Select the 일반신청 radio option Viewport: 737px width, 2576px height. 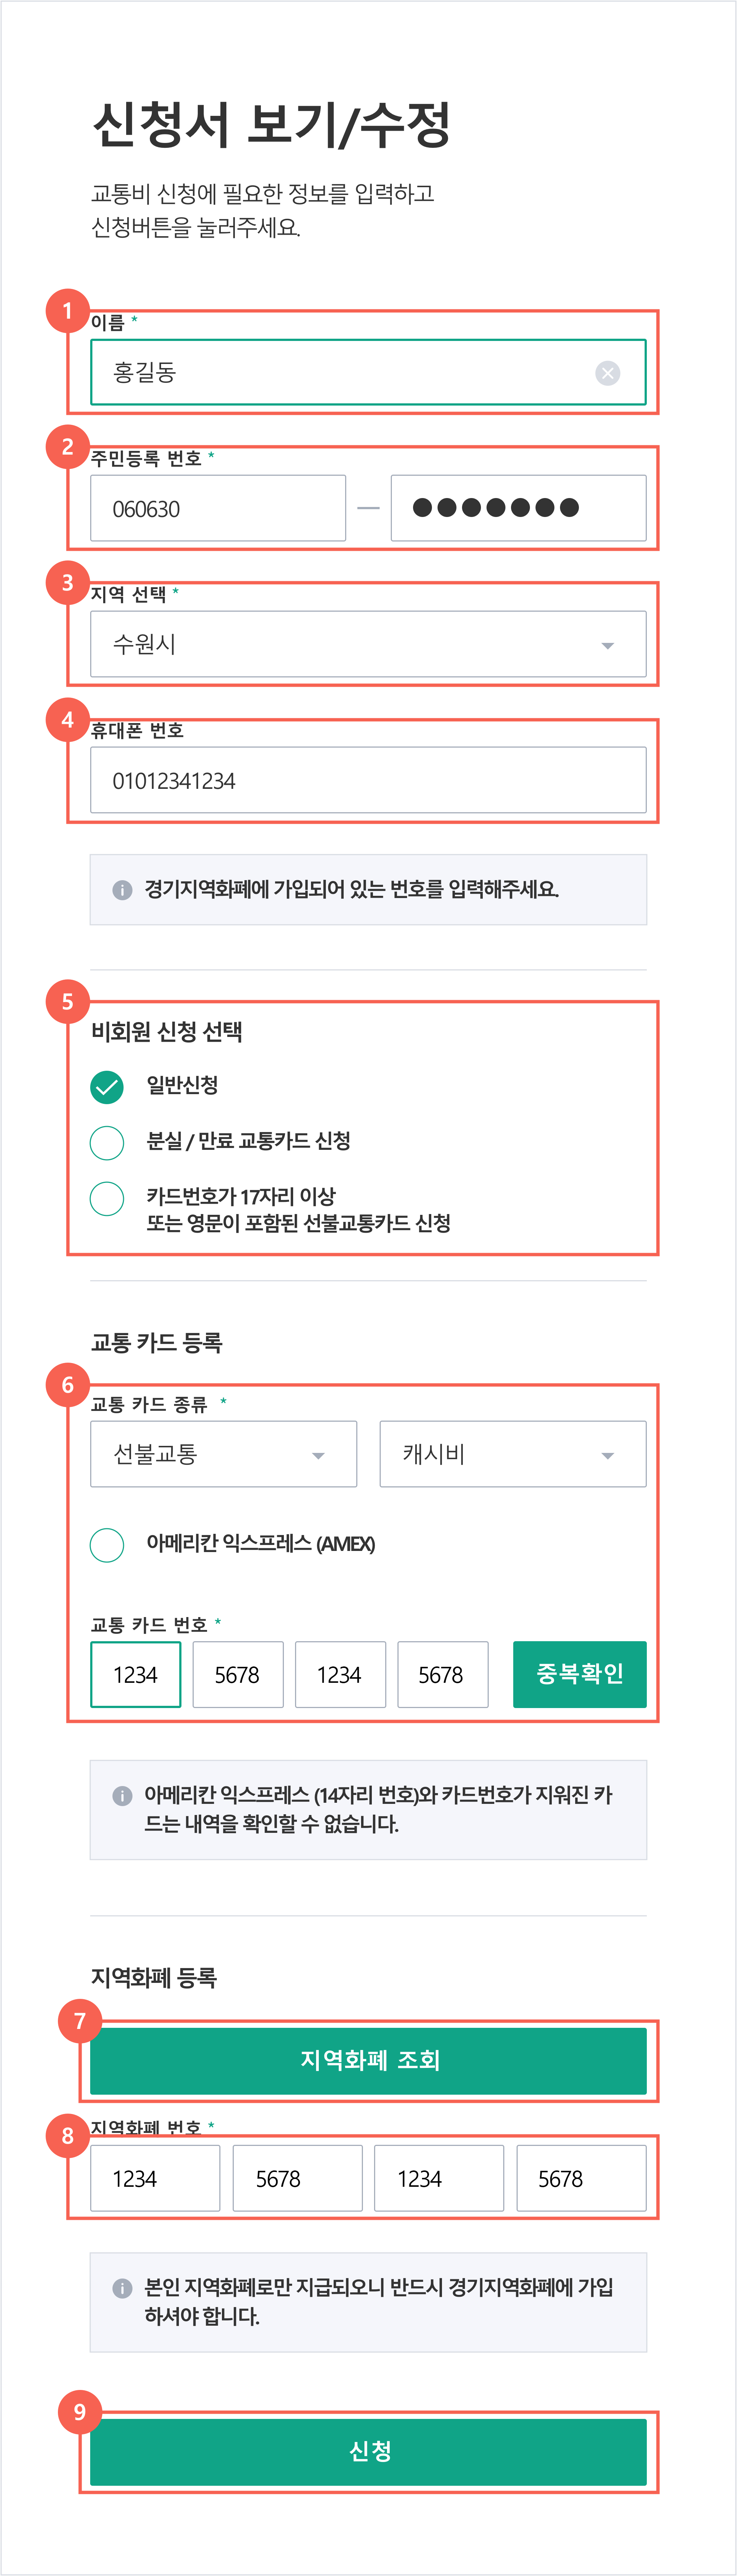click(107, 1086)
